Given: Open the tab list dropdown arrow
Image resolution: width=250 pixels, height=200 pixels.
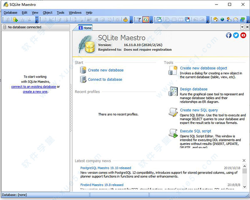Looking at the screenshot, I should coord(242,27).
